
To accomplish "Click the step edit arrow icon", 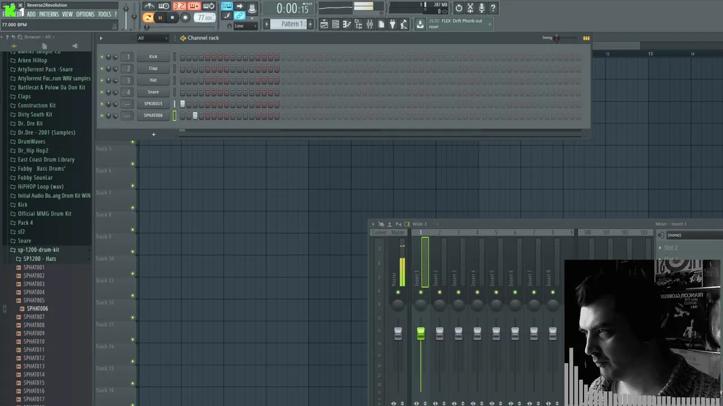I will pyautogui.click(x=239, y=6).
